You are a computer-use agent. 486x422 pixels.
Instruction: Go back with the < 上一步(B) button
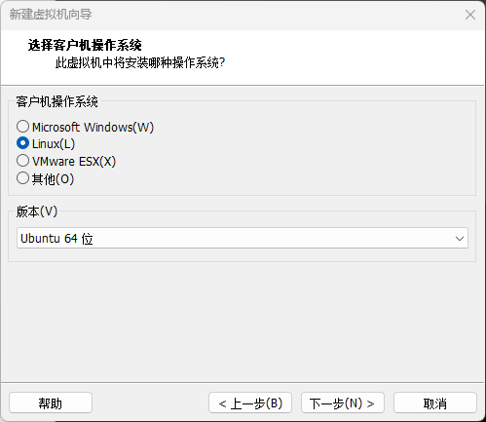(250, 403)
